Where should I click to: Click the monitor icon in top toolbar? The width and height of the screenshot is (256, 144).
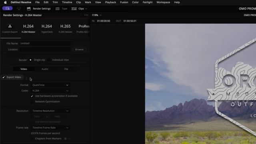[x=19, y=8]
